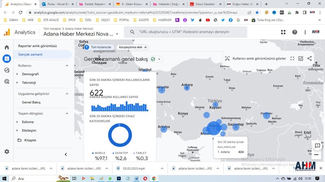Bookmark this page with the star icon
Screen dimensions: 325x182
point(257,13)
